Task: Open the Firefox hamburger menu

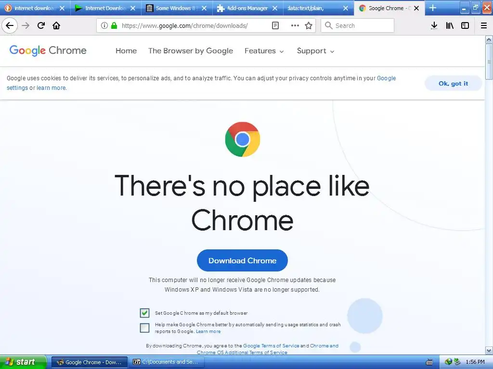Action: click(x=484, y=25)
